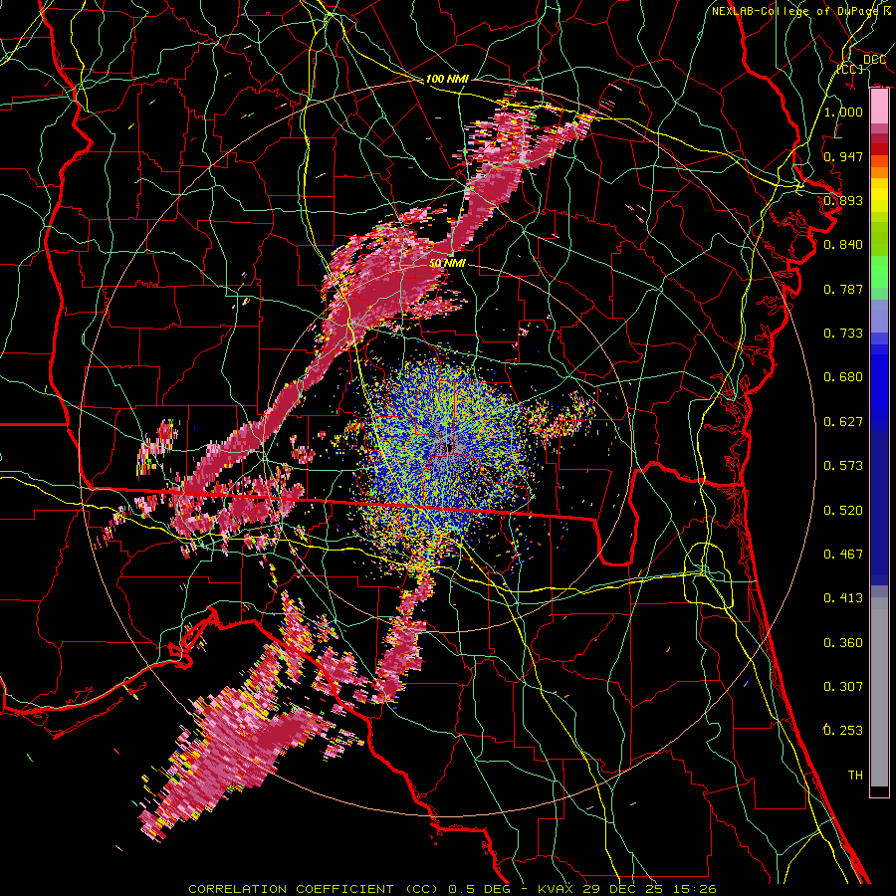Select the 0.573 scale value
Image resolution: width=896 pixels, height=896 pixels.
click(x=843, y=466)
